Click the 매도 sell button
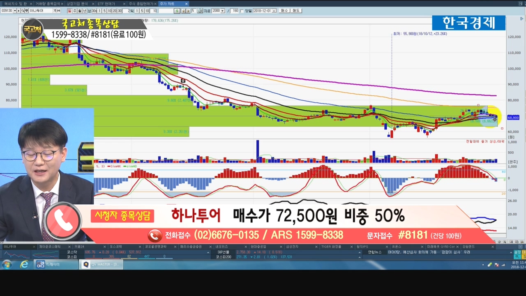Image resolution: width=526 pixels, height=296 pixels. click(296, 11)
